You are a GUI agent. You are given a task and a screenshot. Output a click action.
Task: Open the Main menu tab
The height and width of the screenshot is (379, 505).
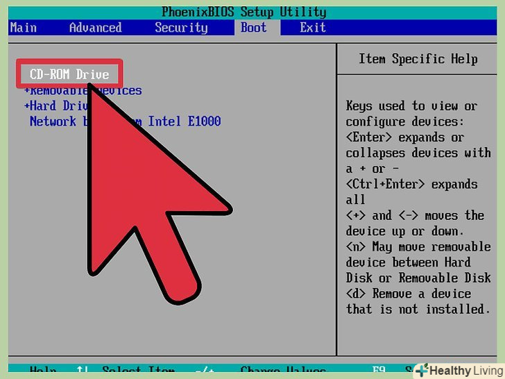23,28
